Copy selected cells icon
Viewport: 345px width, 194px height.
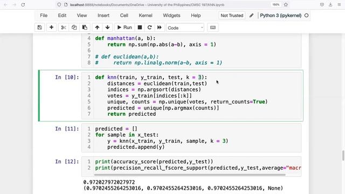tap(74, 27)
